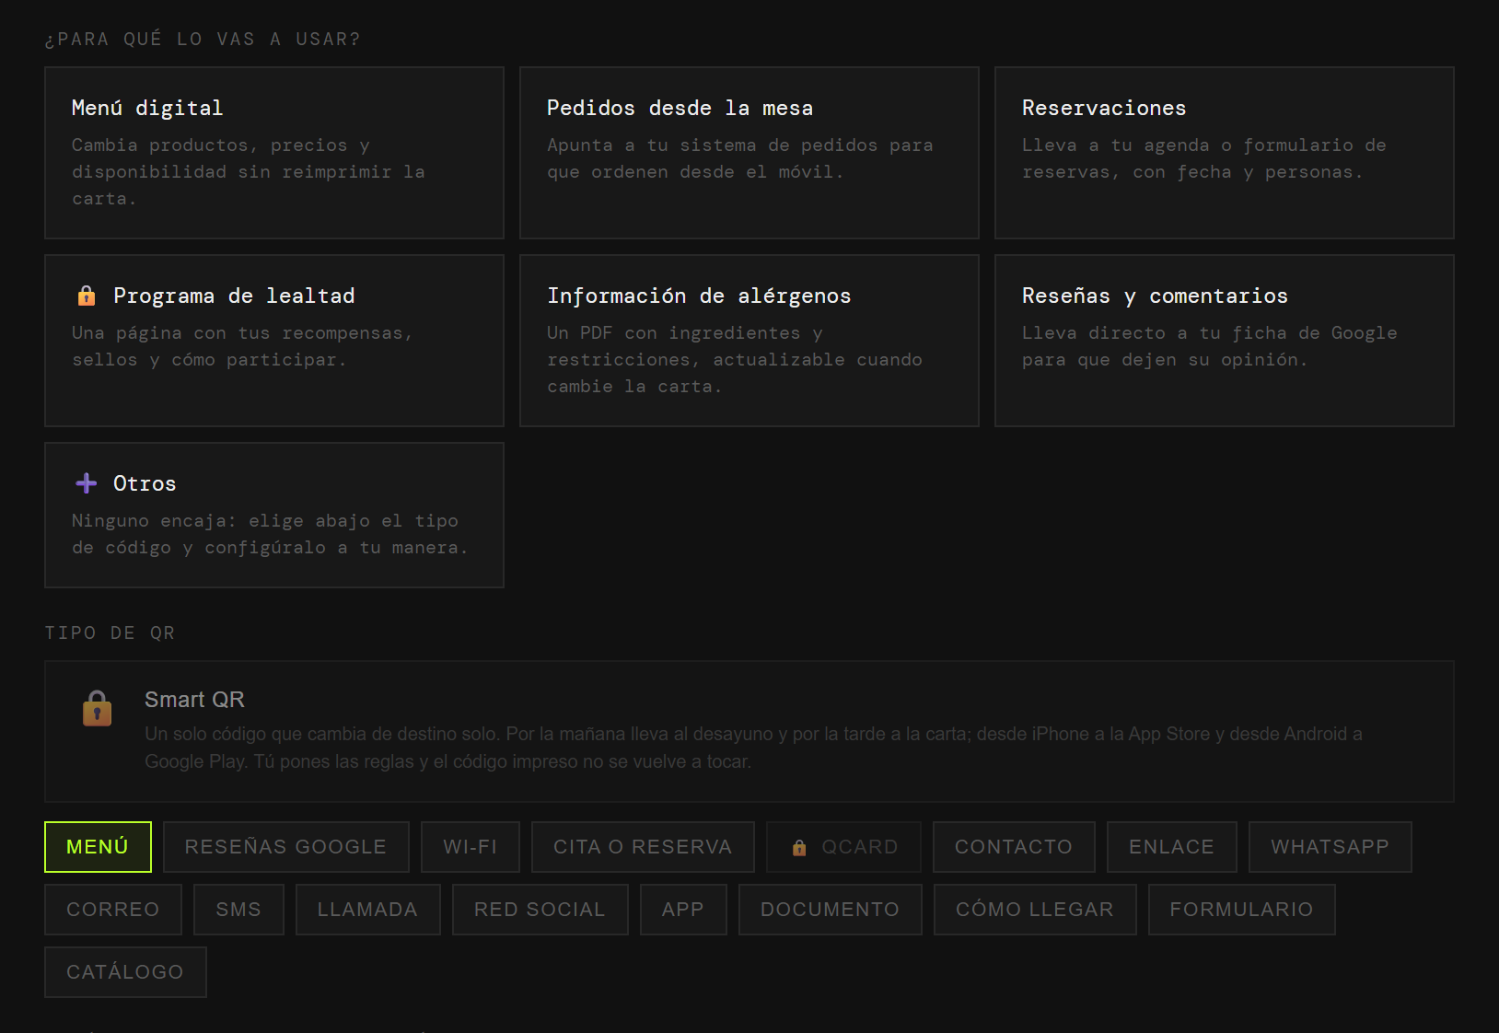This screenshot has height=1033, width=1499.
Task: Select the Información de alérgenos card
Action: tap(749, 341)
